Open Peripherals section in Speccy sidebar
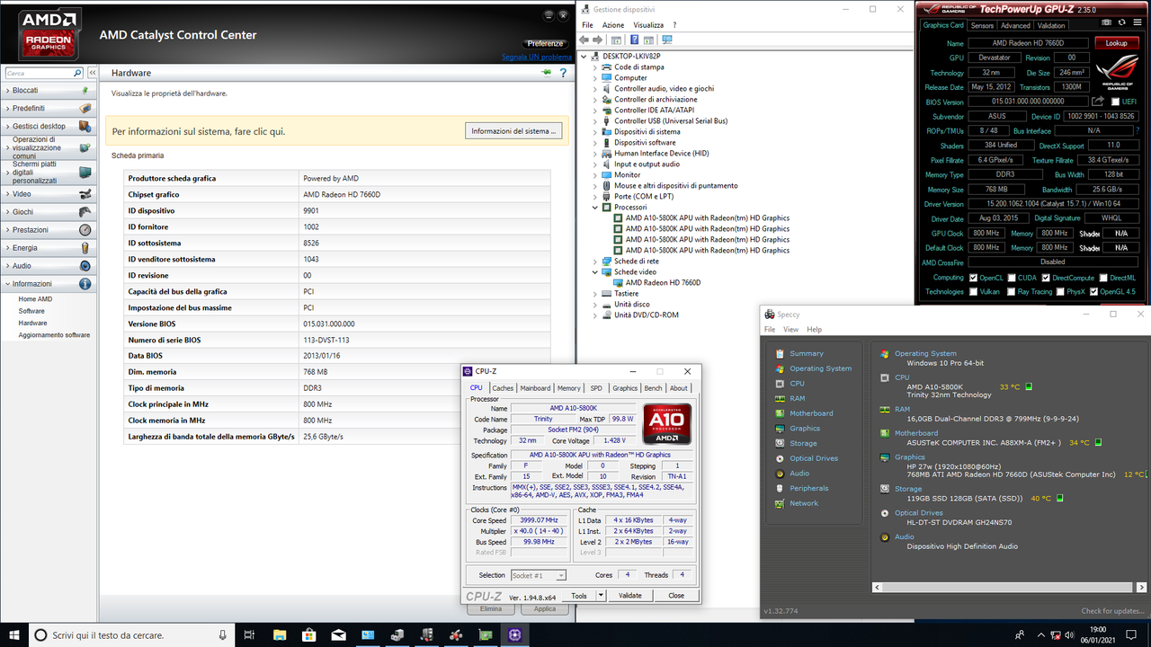This screenshot has height=647, width=1151. 809,488
